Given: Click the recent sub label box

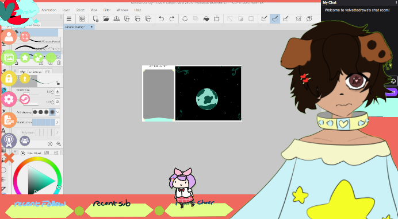Looking at the screenshot, I should [x=119, y=210].
